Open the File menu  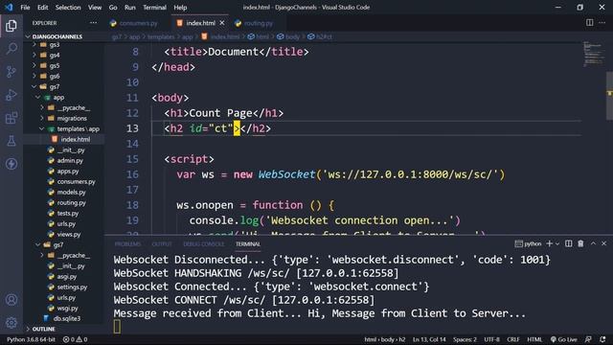[x=25, y=7]
